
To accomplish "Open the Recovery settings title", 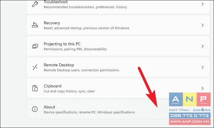I will pyautogui.click(x=52, y=23).
